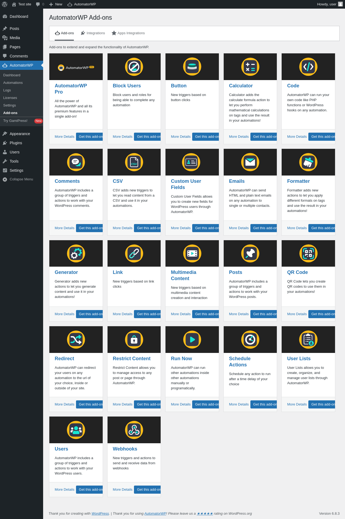345x519 pixels.
Task: Click the QR Code add-on icon
Action: [x=308, y=253]
